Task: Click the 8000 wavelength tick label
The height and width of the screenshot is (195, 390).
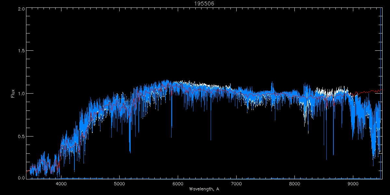Action: pos(295,184)
